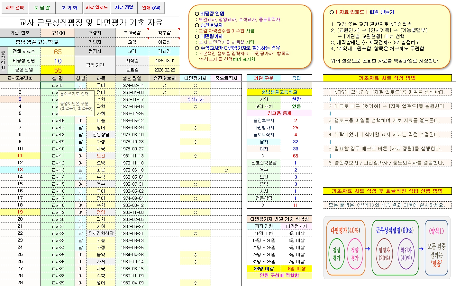Click the 시트 선택 macro button
This screenshot has height=286, width=456.
[x=14, y=8]
